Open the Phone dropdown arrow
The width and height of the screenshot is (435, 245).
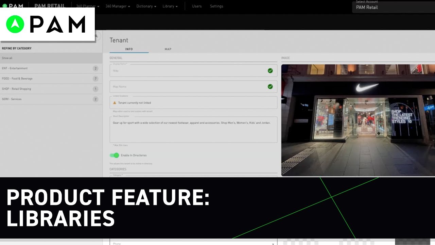(x=273, y=244)
